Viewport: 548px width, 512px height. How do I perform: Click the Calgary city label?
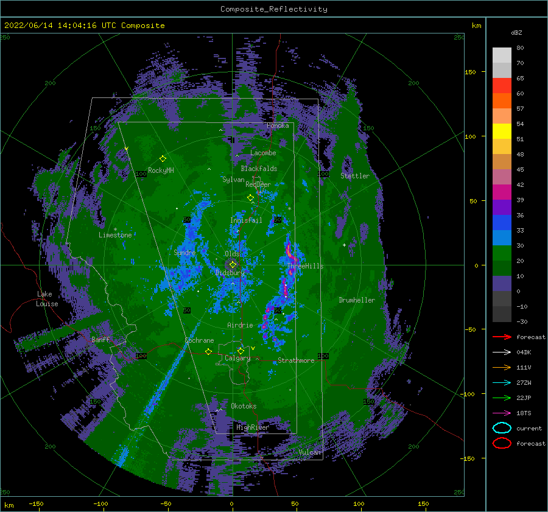pyautogui.click(x=237, y=358)
